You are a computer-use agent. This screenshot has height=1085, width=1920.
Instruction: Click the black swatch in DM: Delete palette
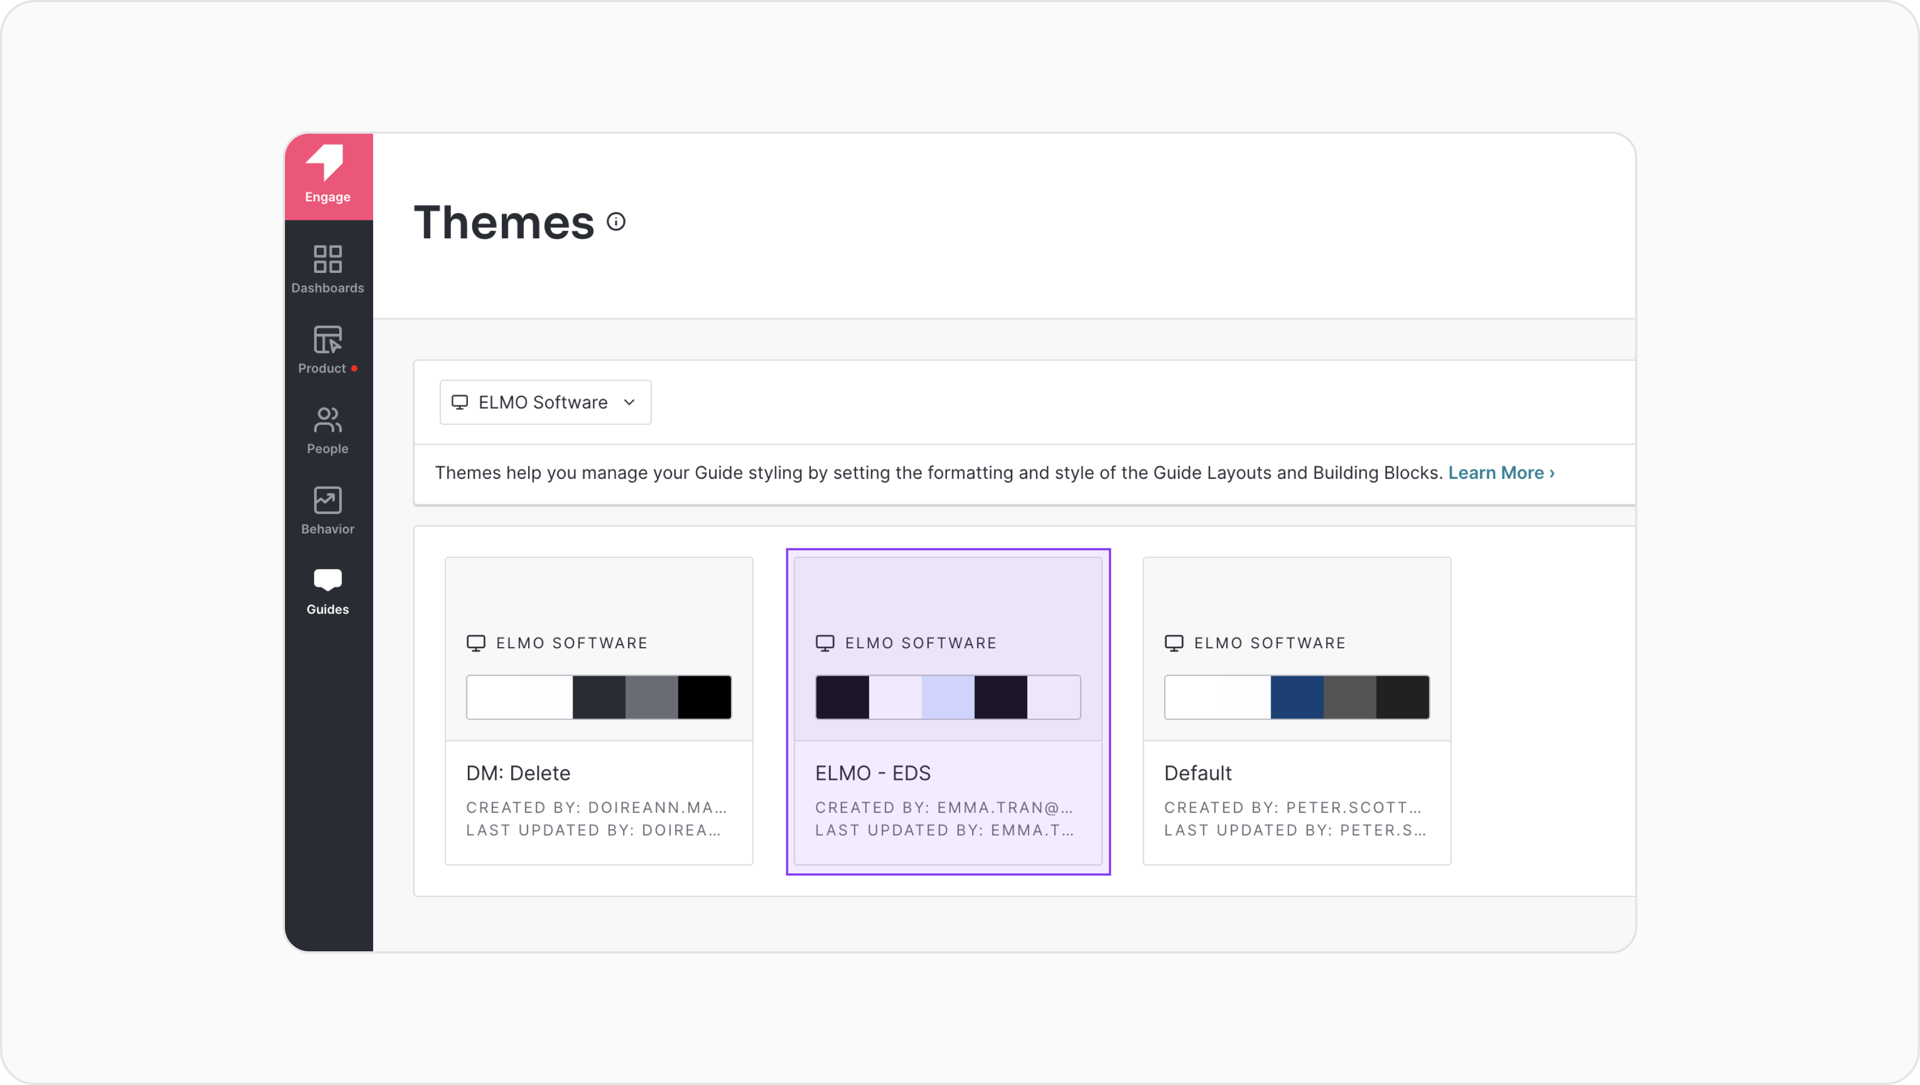tap(704, 696)
